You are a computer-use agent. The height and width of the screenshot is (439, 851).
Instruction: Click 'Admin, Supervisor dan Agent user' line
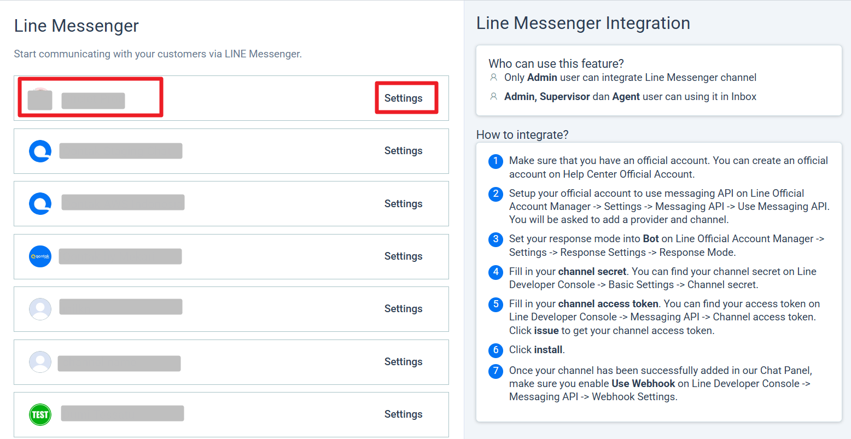click(x=630, y=97)
